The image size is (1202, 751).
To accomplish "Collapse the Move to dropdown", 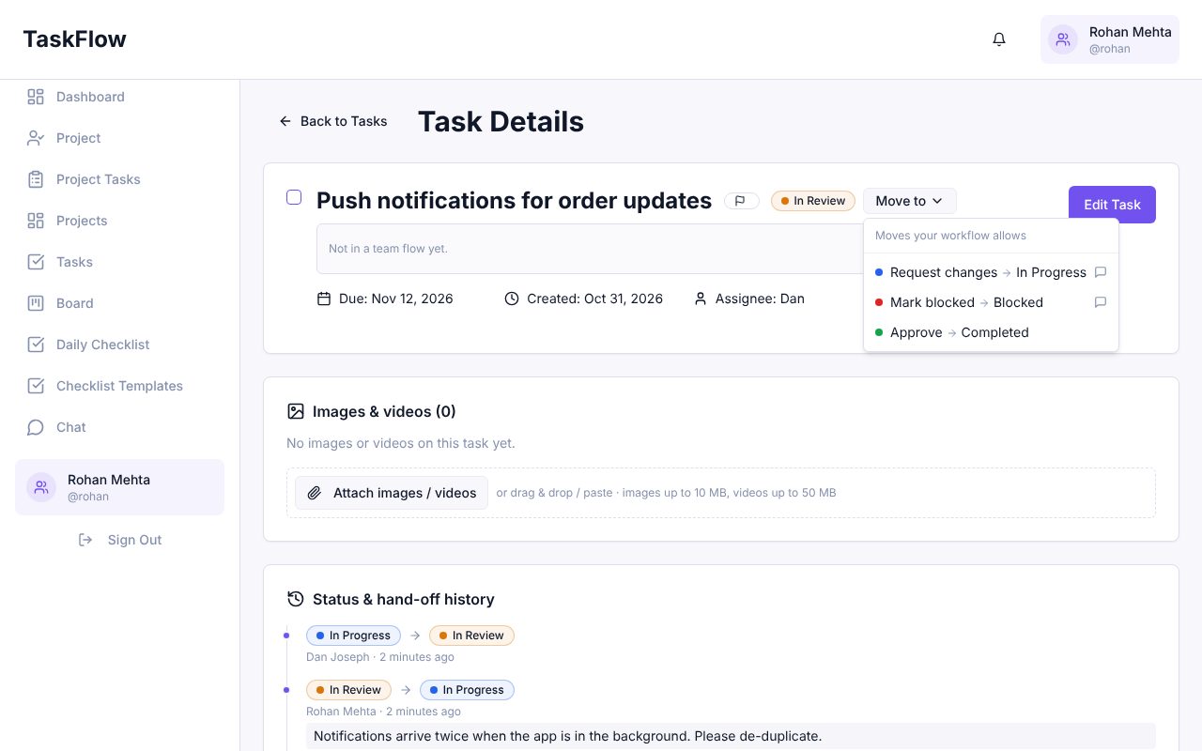I will (x=910, y=201).
